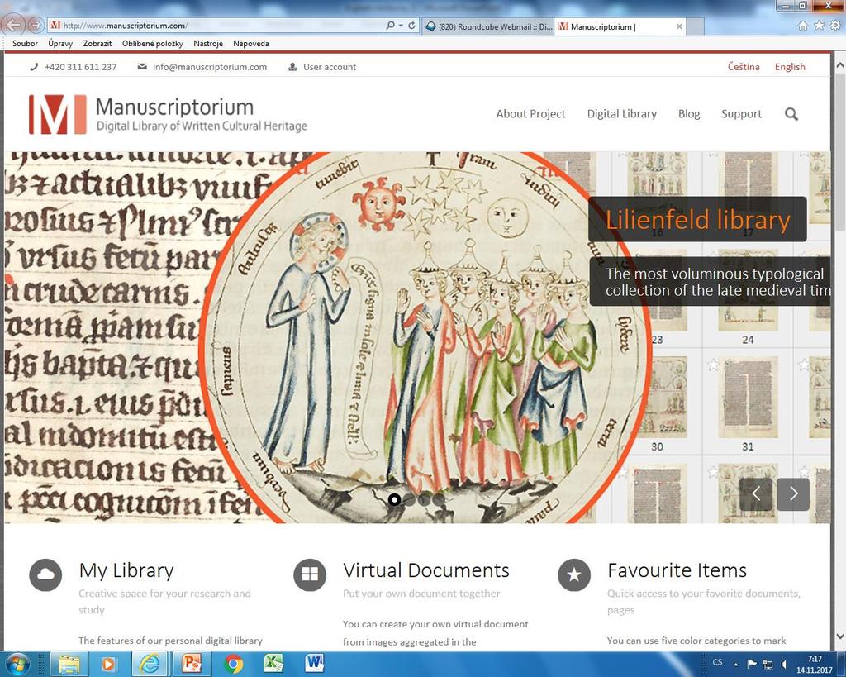Open the browser Tools gear icon

click(x=835, y=26)
